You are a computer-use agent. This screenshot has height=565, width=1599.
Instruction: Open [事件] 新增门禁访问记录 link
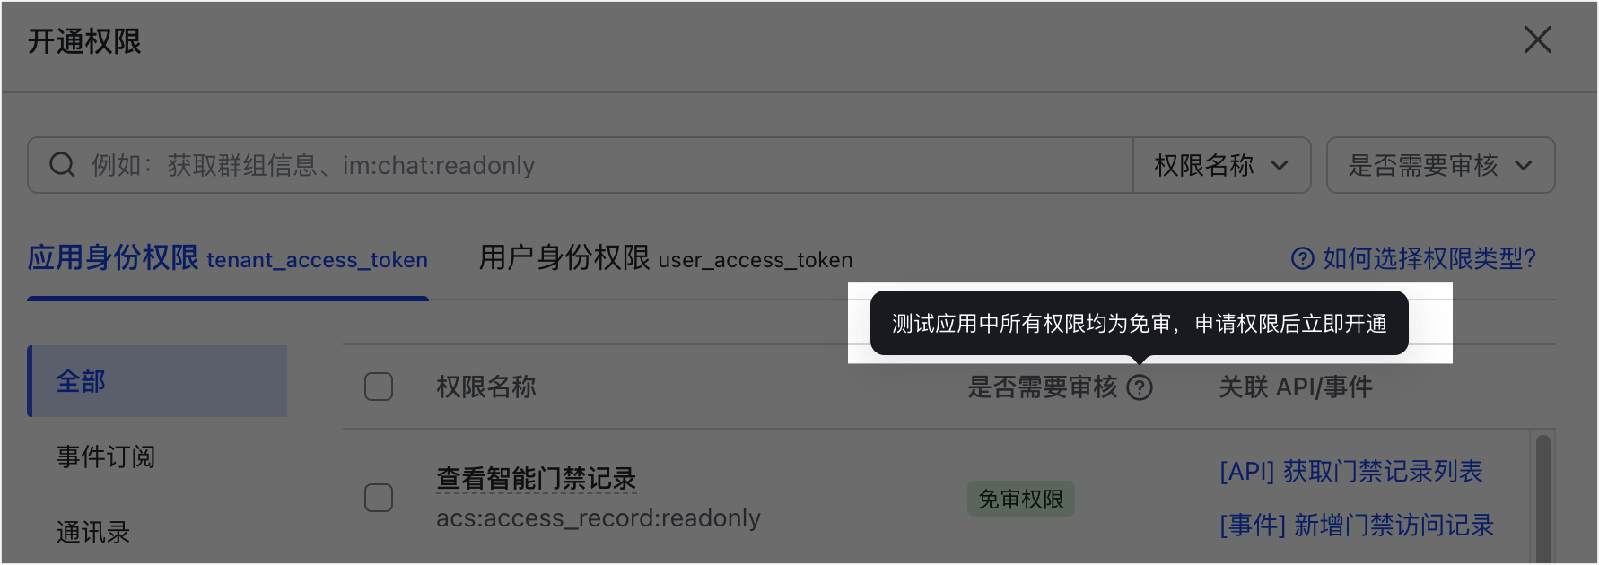point(1357,525)
